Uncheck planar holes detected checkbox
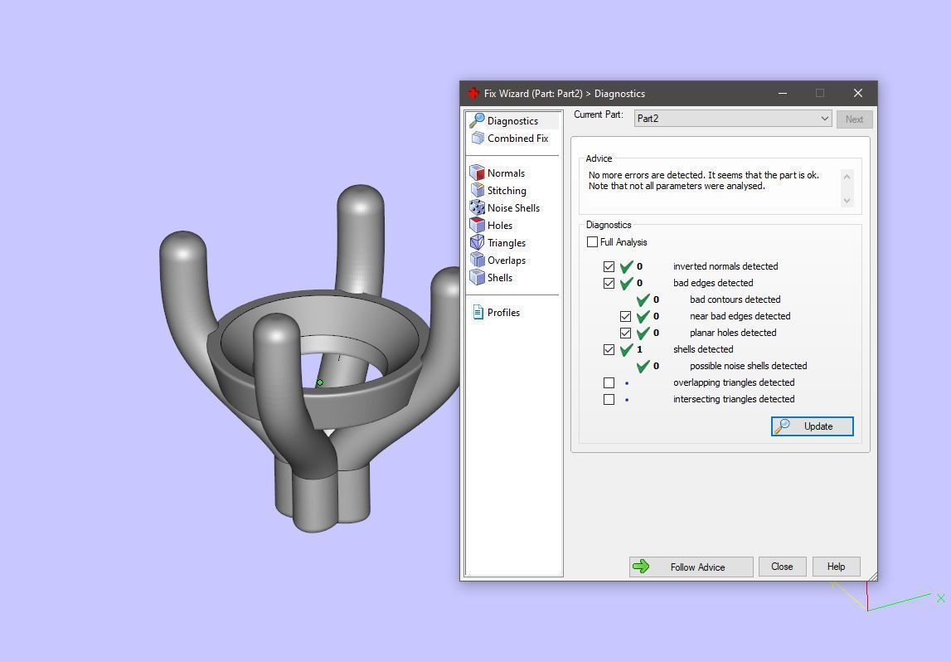The height and width of the screenshot is (662, 951). pos(625,333)
